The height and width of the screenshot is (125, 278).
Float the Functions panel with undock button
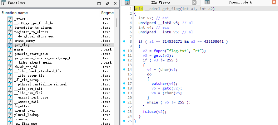(x=107, y=3)
